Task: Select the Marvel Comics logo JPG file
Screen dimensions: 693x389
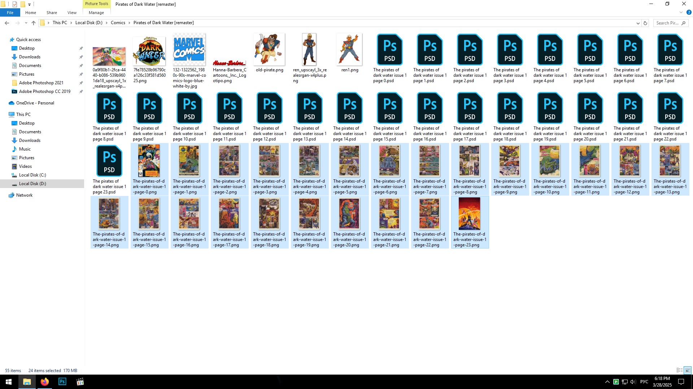Action: (x=189, y=49)
